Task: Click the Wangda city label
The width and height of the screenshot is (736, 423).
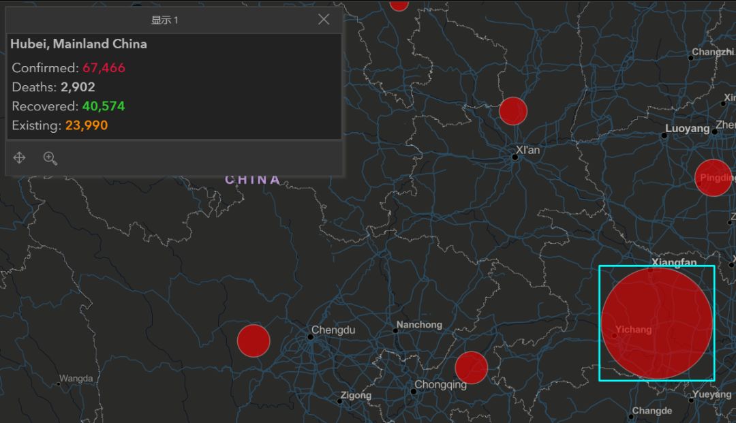Action: 76,378
